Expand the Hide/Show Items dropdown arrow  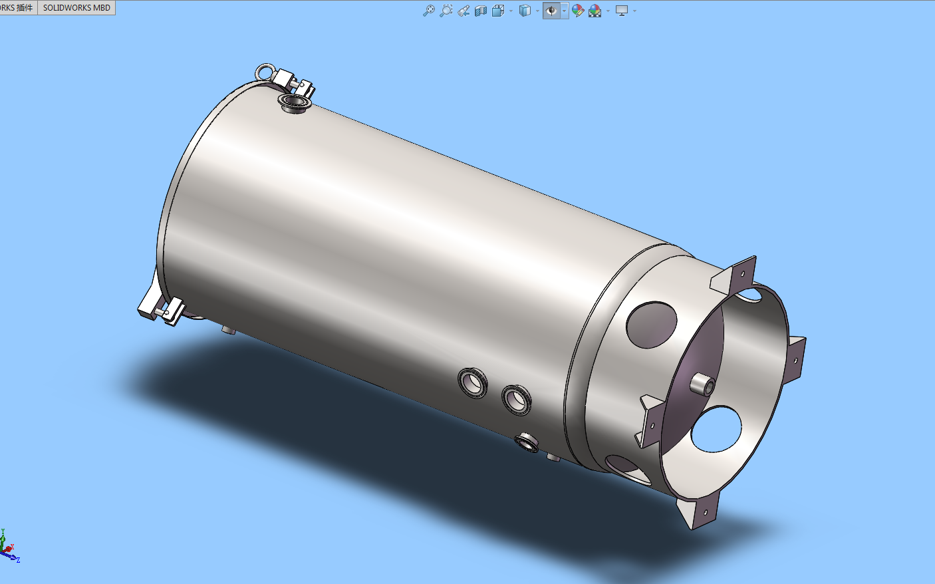tap(564, 11)
